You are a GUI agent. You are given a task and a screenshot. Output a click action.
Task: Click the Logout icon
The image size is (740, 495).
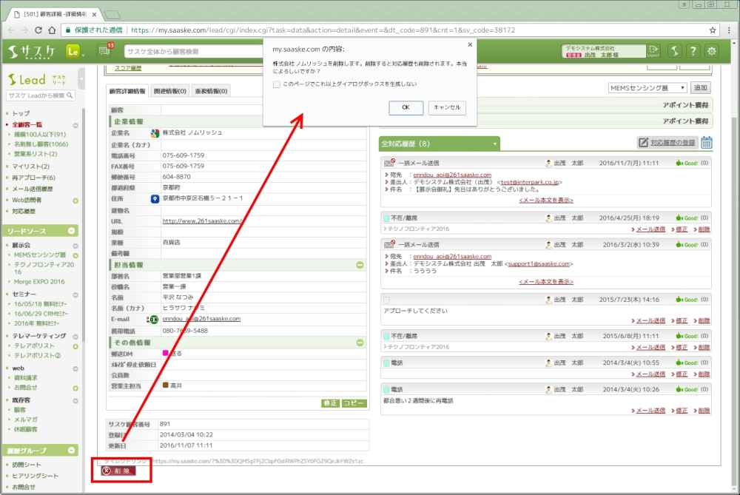point(653,51)
